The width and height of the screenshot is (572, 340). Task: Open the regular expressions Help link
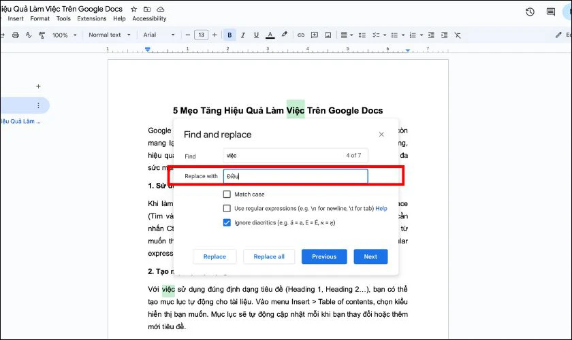[x=381, y=209]
